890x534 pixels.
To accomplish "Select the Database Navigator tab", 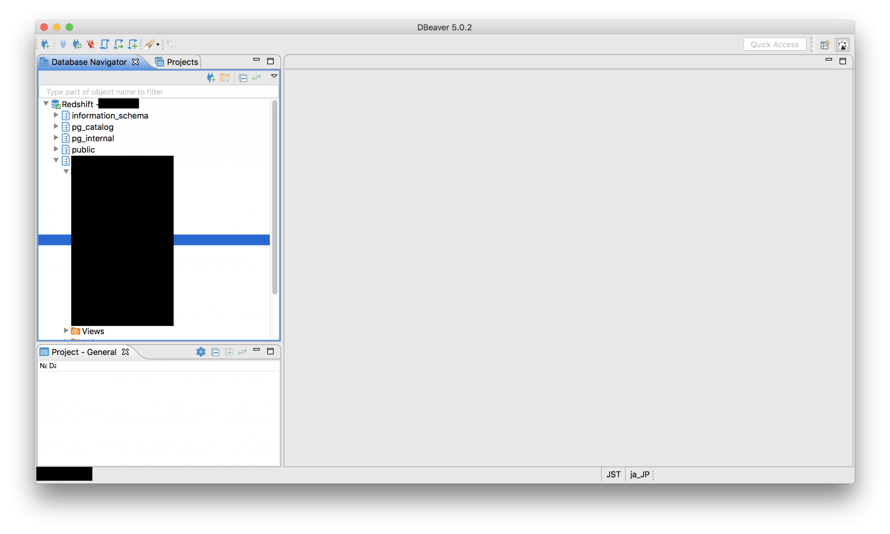I will click(x=88, y=62).
